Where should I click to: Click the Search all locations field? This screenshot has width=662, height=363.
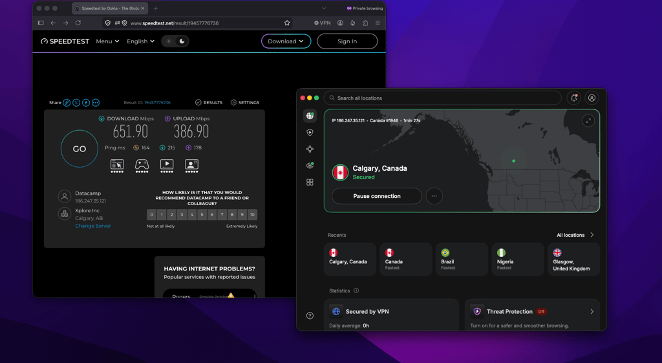coord(442,98)
